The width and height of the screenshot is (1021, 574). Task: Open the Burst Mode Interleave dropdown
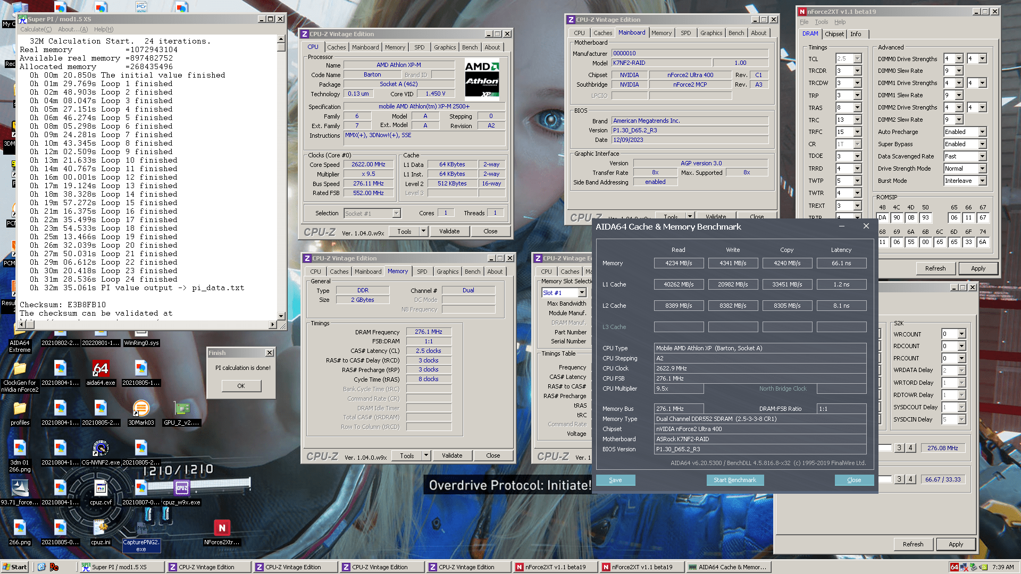pos(982,181)
